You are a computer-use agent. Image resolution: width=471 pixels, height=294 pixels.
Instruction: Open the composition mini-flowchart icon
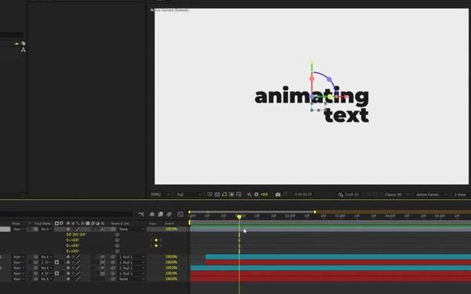[x=141, y=214]
